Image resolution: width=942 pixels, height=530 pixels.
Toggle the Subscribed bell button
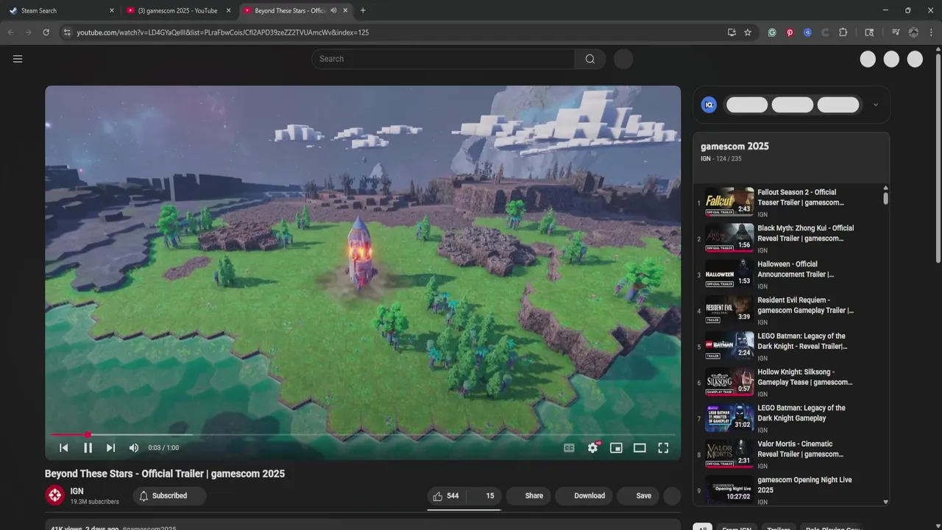pos(169,496)
